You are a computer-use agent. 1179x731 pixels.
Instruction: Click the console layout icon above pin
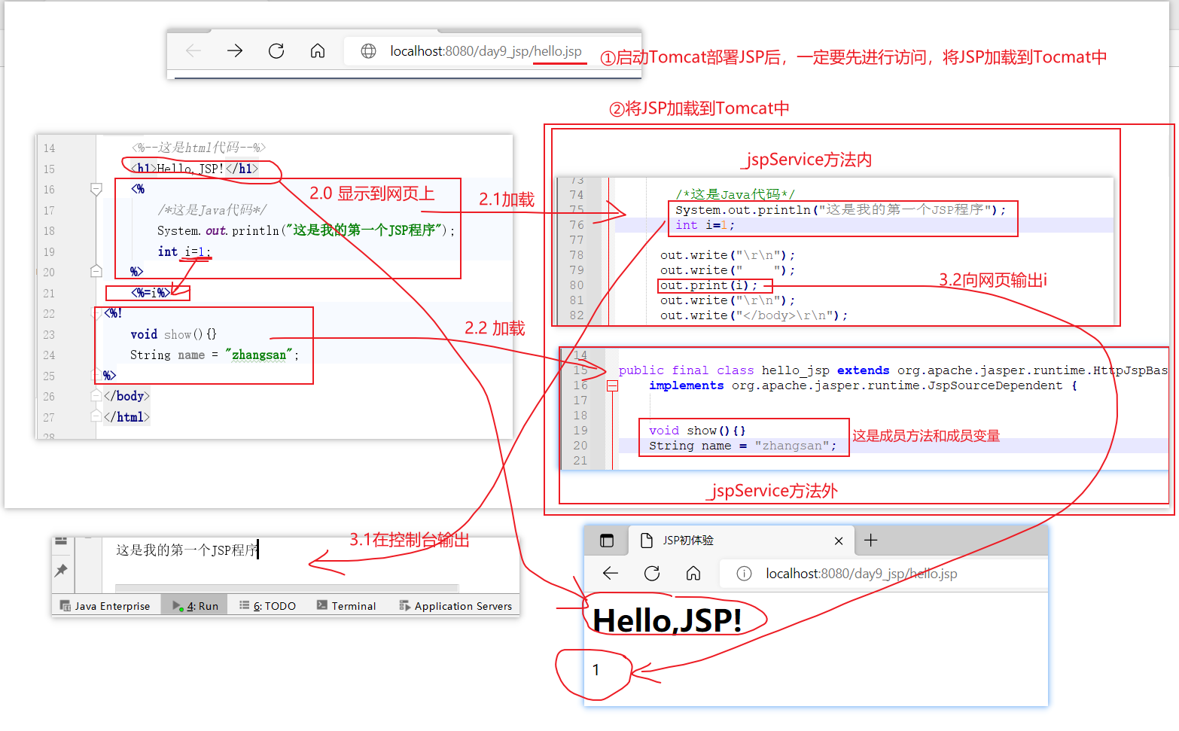(61, 541)
